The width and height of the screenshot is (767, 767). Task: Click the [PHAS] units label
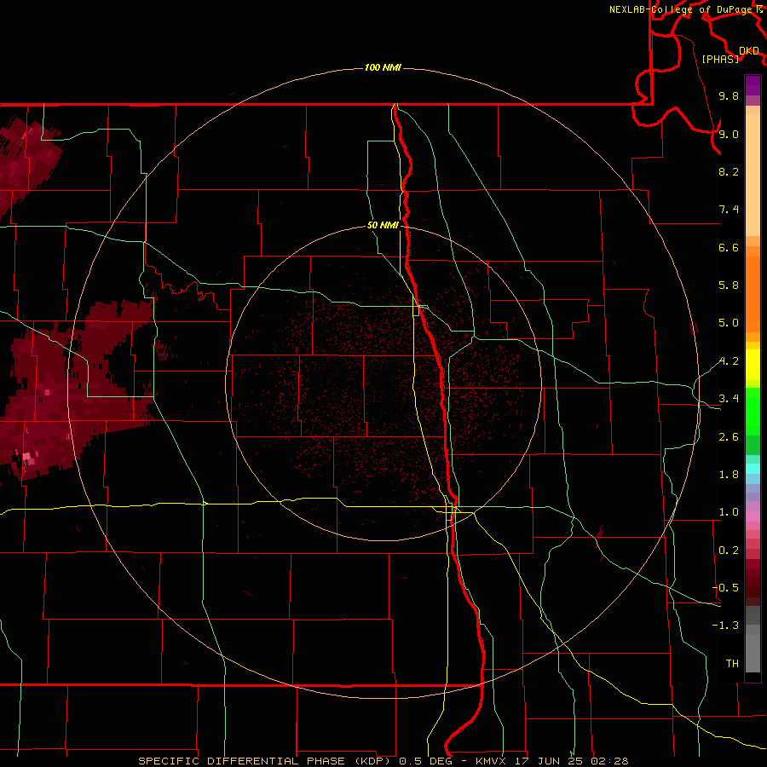pos(720,59)
